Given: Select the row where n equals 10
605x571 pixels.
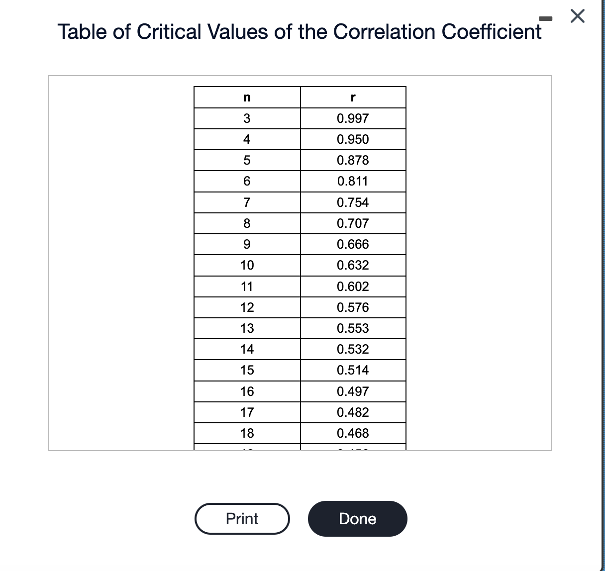Looking at the screenshot, I should pyautogui.click(x=247, y=265).
